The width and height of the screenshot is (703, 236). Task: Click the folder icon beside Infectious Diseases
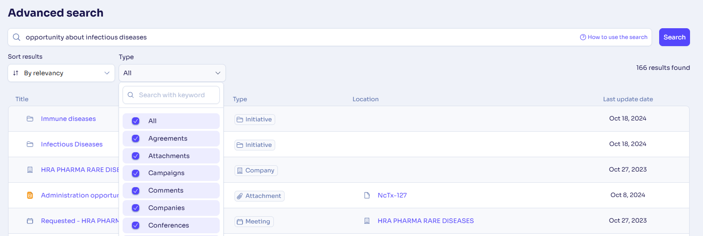tap(30, 144)
